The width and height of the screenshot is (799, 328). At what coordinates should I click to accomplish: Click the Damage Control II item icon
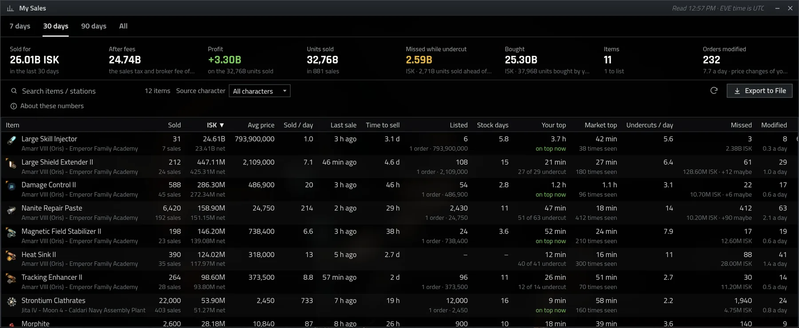pos(12,187)
